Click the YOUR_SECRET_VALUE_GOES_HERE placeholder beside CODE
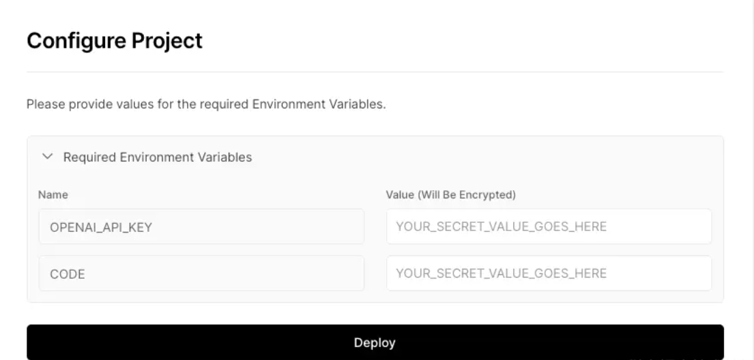Screen dimensions: 754x360 [x=501, y=273]
